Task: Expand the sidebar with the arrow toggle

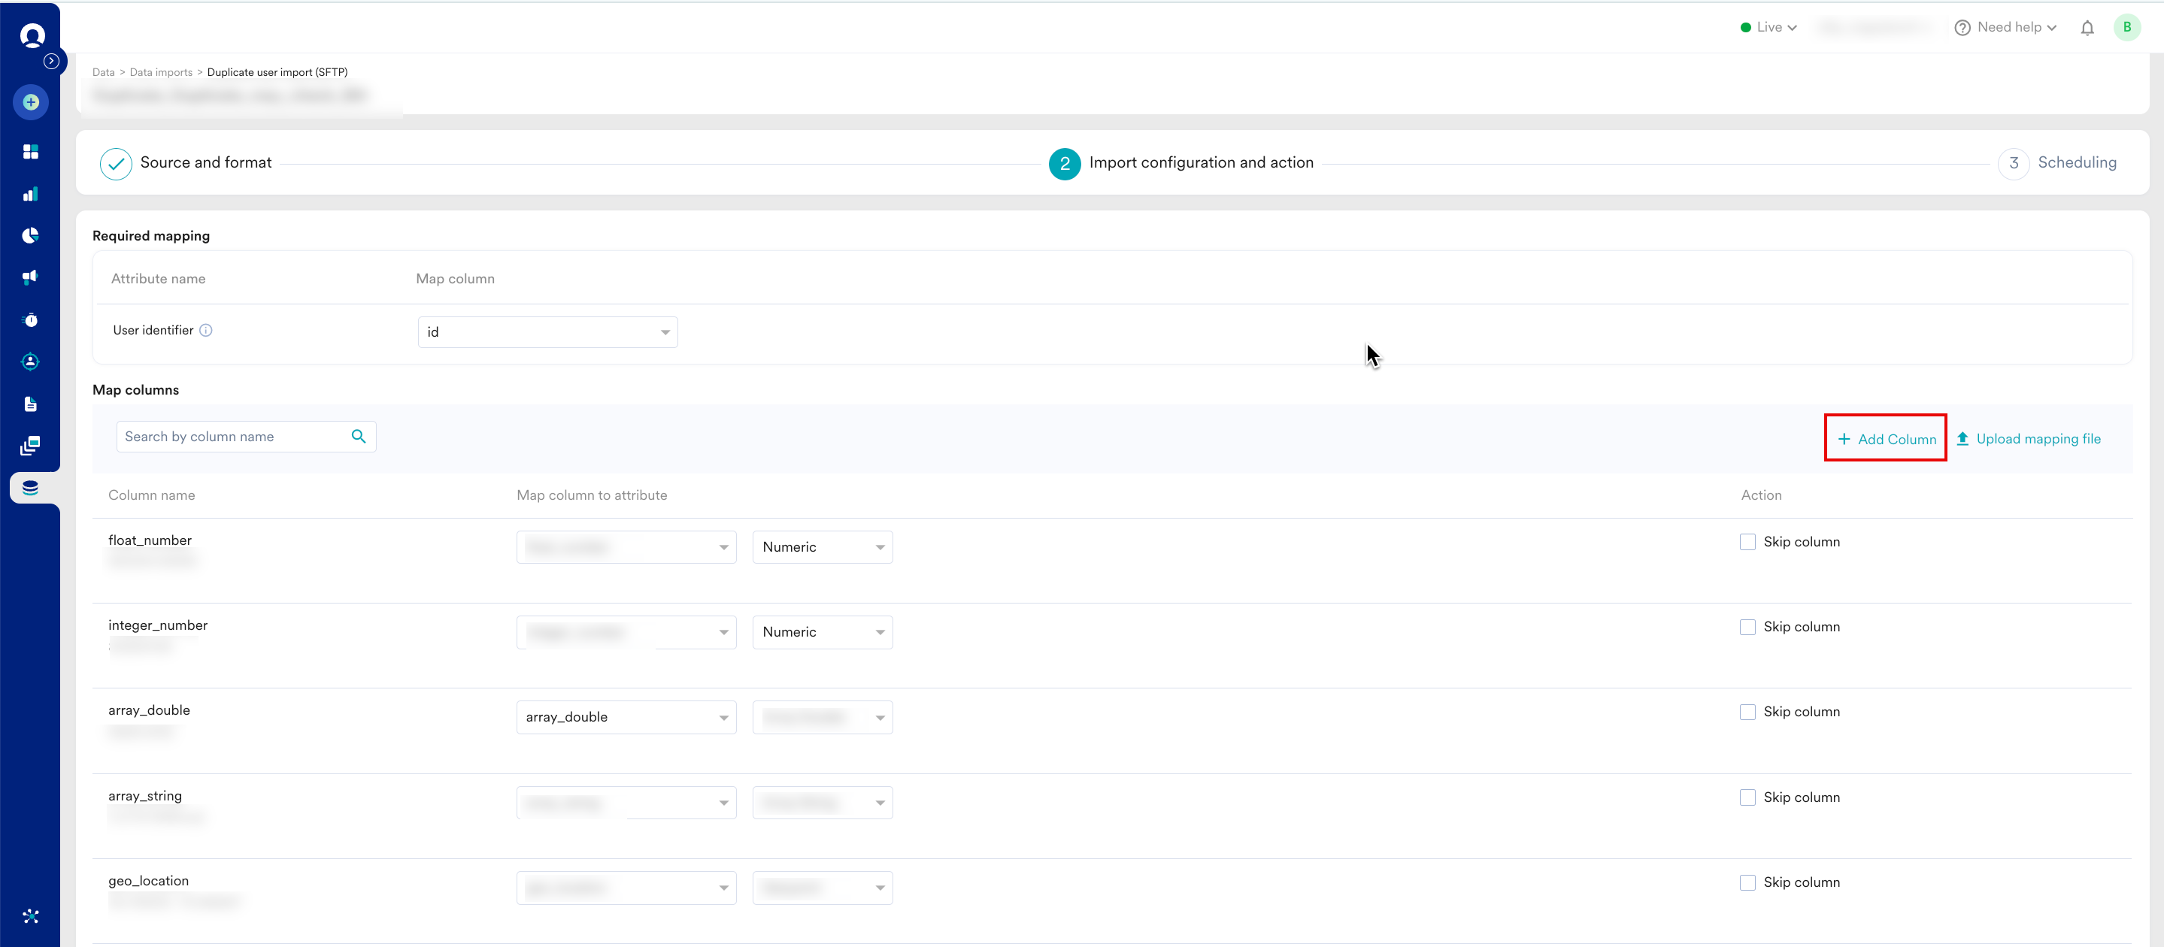Action: (x=51, y=62)
